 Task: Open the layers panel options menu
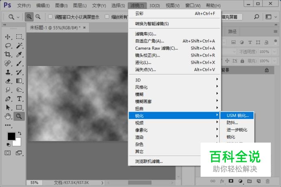click(276, 32)
